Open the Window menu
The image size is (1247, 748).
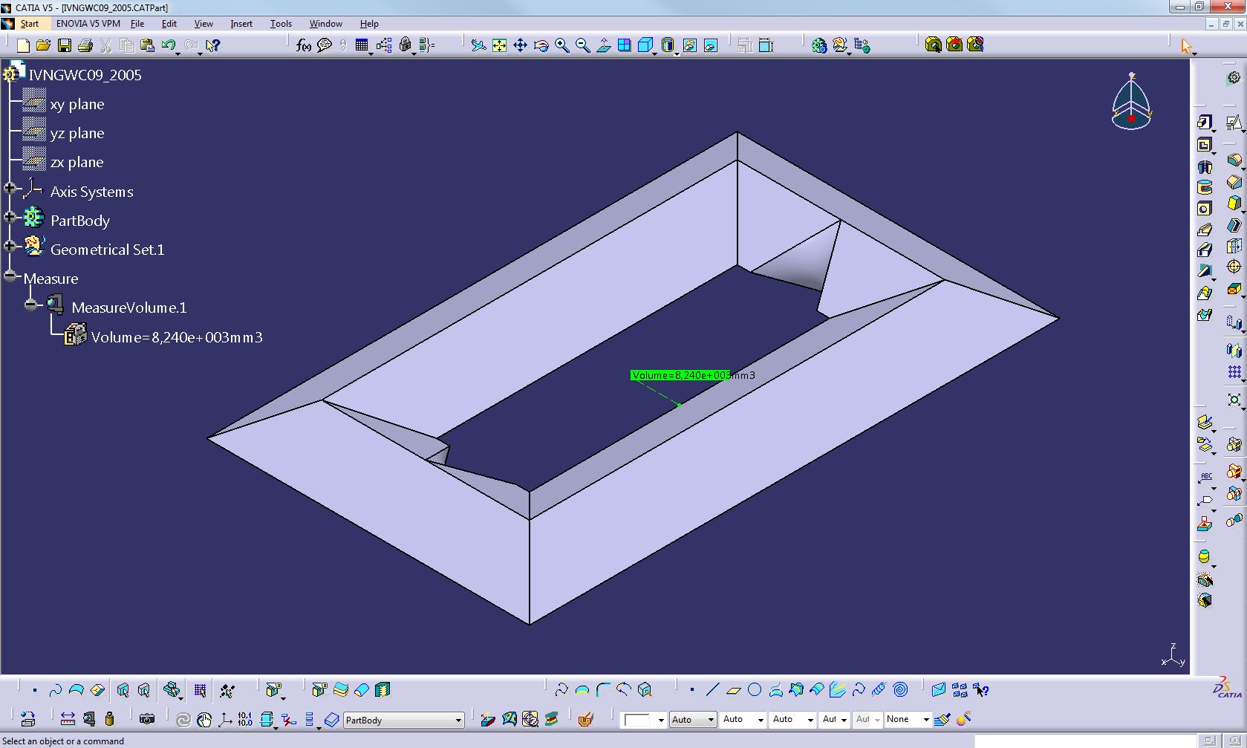click(325, 24)
